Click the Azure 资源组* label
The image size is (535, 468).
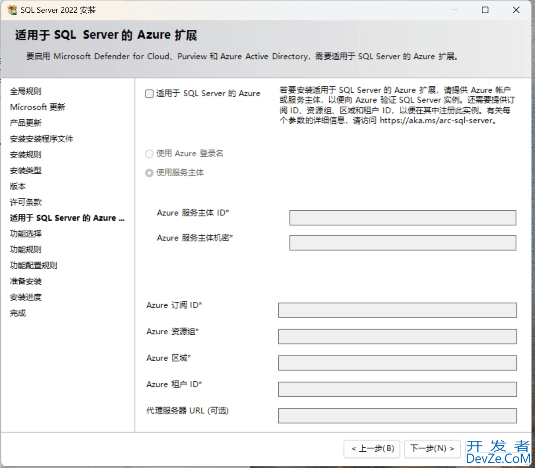(172, 332)
